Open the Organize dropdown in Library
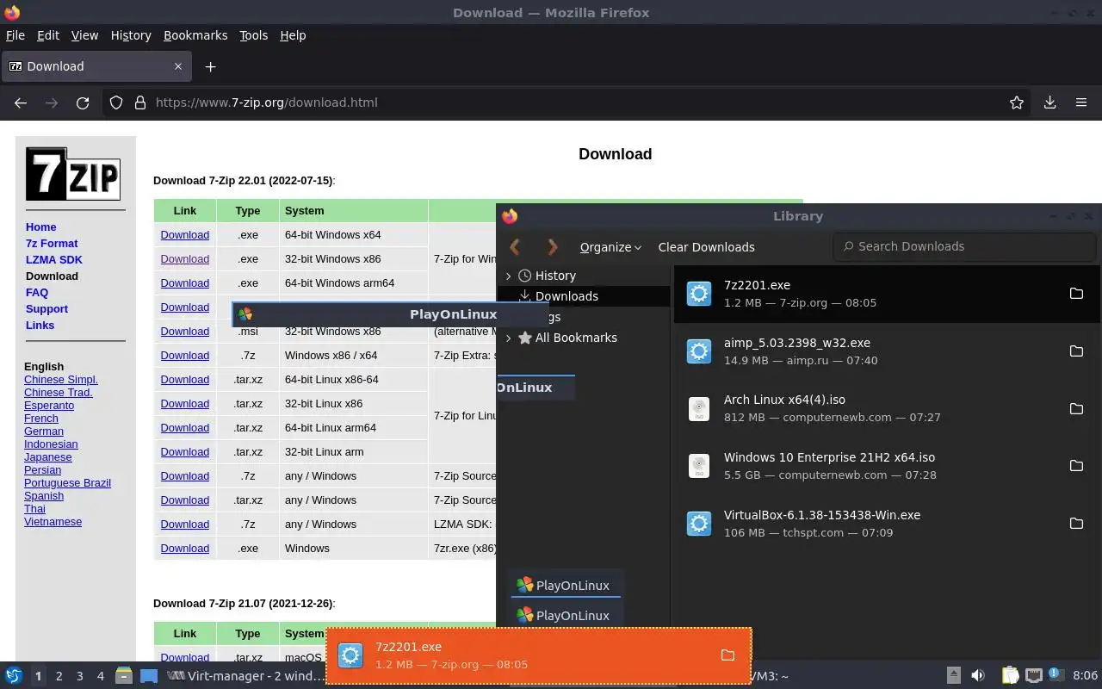The image size is (1102, 689). coord(610,247)
